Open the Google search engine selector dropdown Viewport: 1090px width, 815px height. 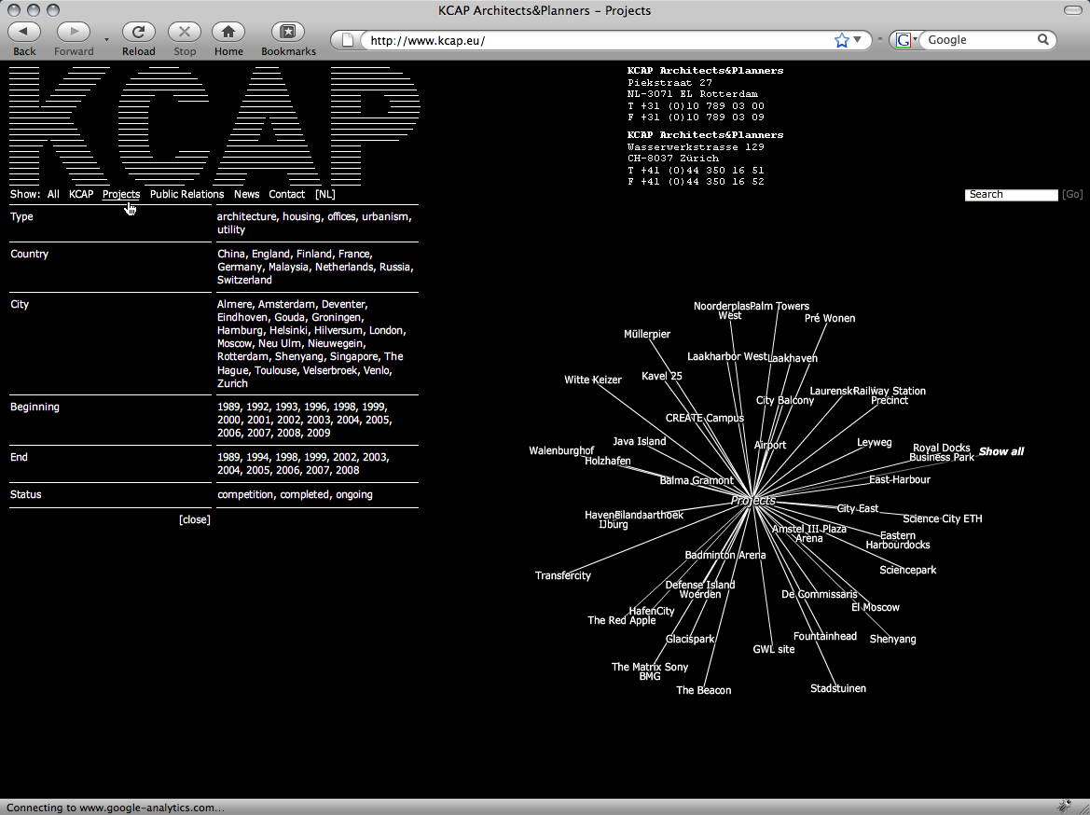tap(906, 40)
